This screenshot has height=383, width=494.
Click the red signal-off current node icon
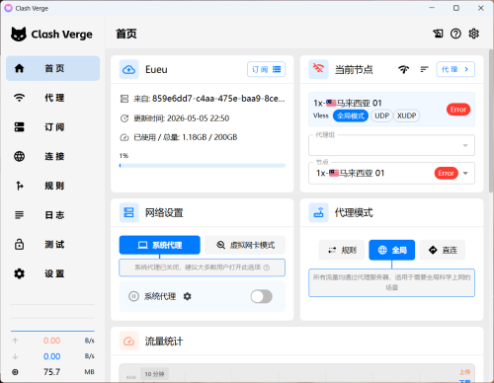click(x=318, y=69)
